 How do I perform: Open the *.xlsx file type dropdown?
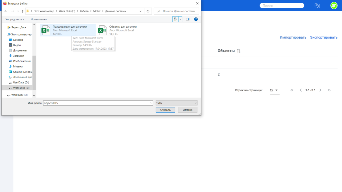click(176, 103)
